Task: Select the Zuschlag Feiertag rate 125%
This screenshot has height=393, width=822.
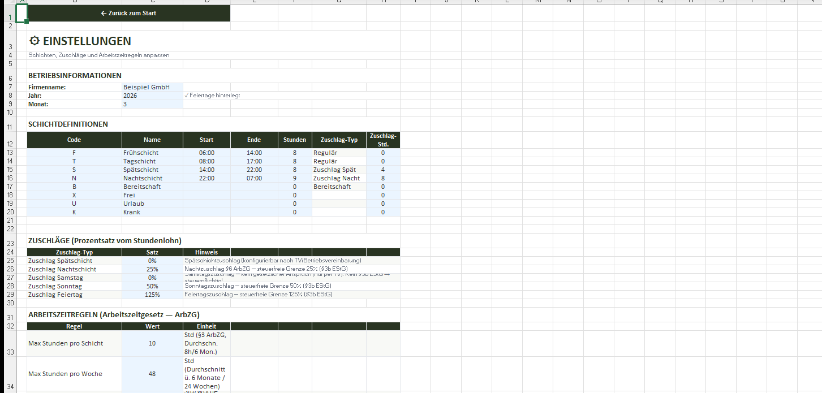Action: [x=152, y=295]
